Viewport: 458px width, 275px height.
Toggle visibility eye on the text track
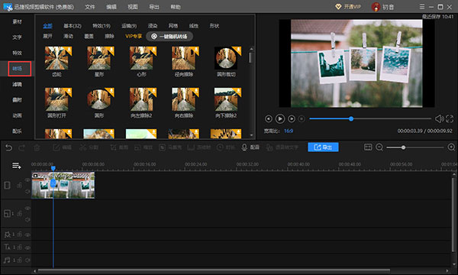tap(27, 247)
